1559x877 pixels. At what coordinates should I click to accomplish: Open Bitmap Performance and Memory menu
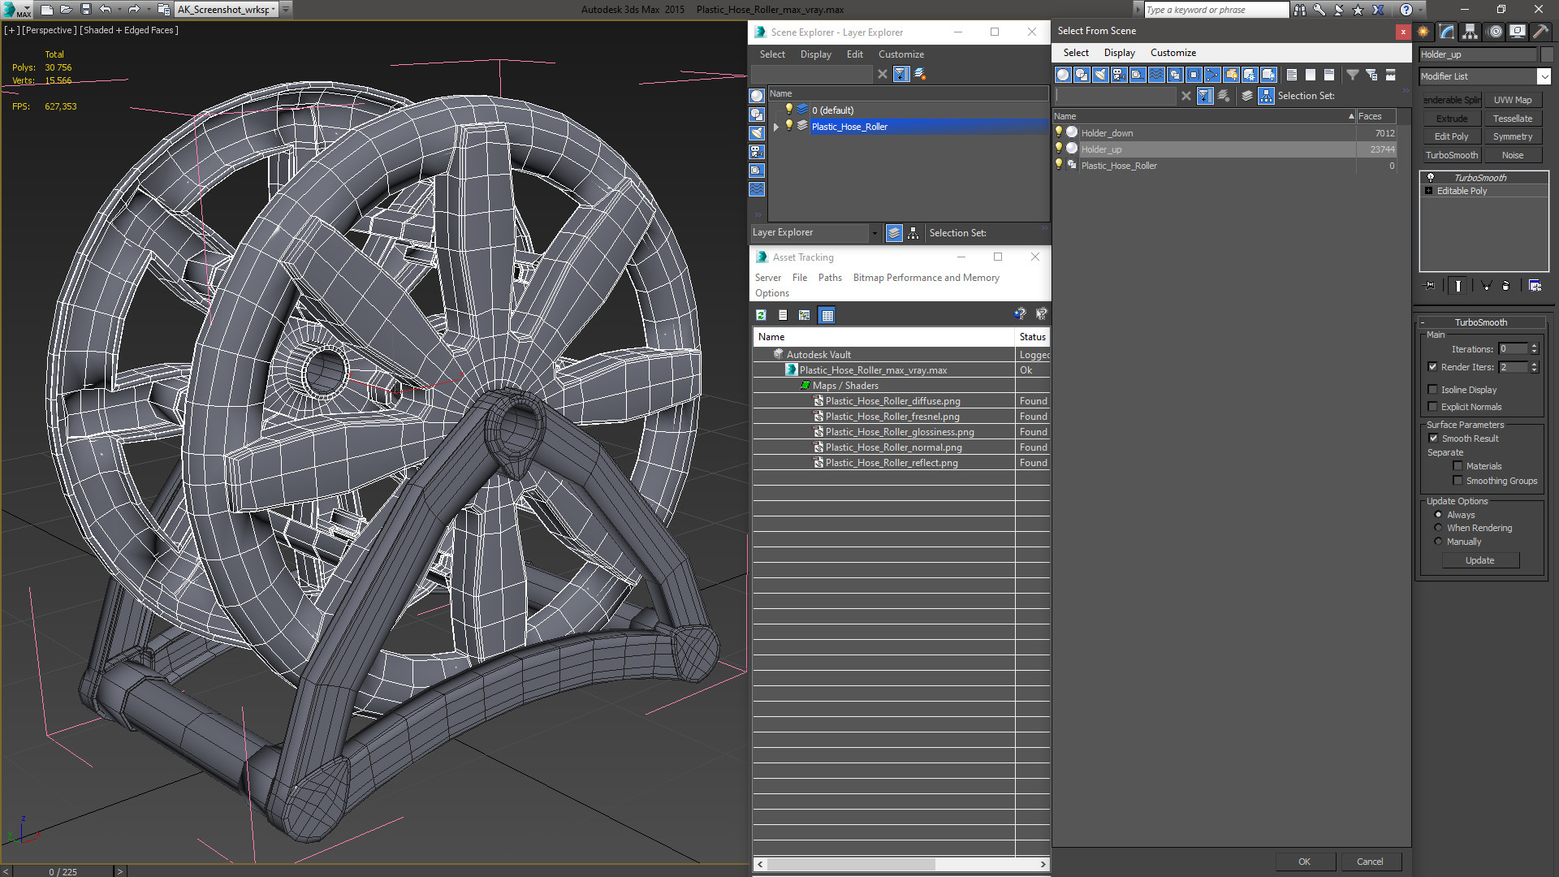[926, 278]
